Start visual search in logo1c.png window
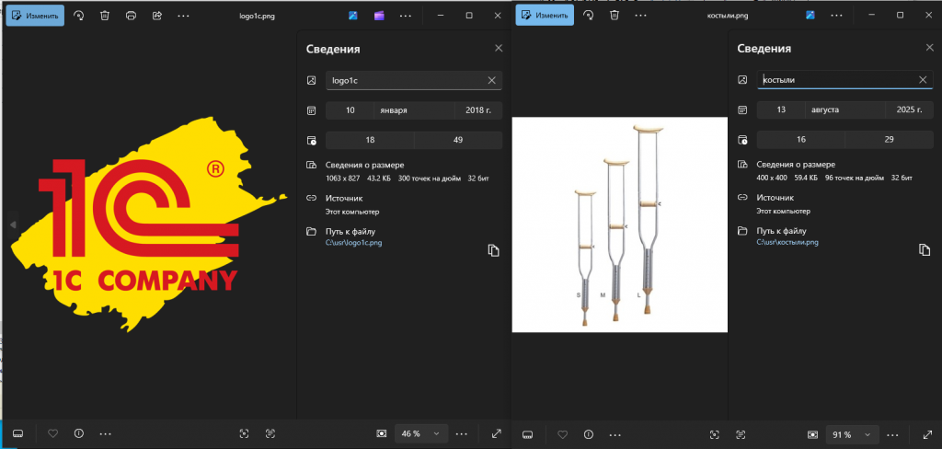The width and height of the screenshot is (942, 449). coord(244,433)
